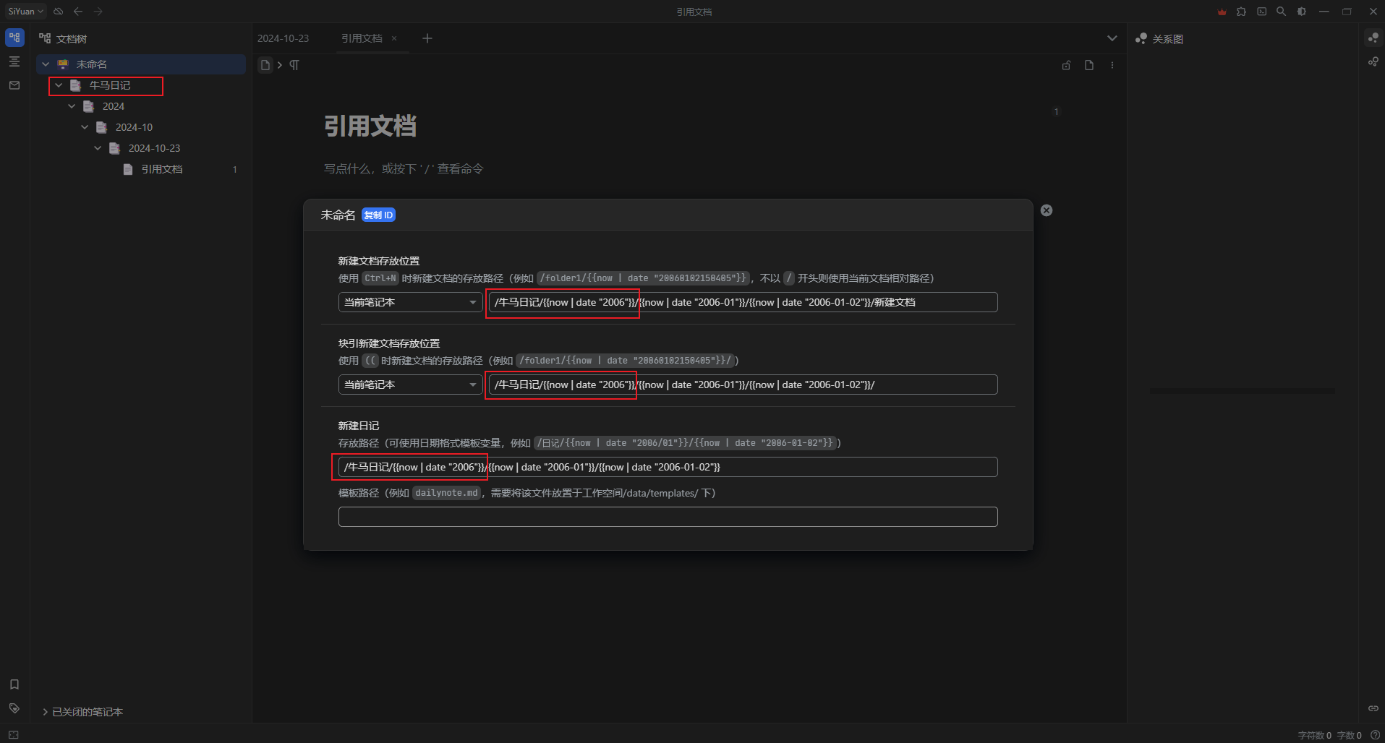Toggle the appearance theme mode icon
This screenshot has width=1385, height=743.
[x=1302, y=12]
